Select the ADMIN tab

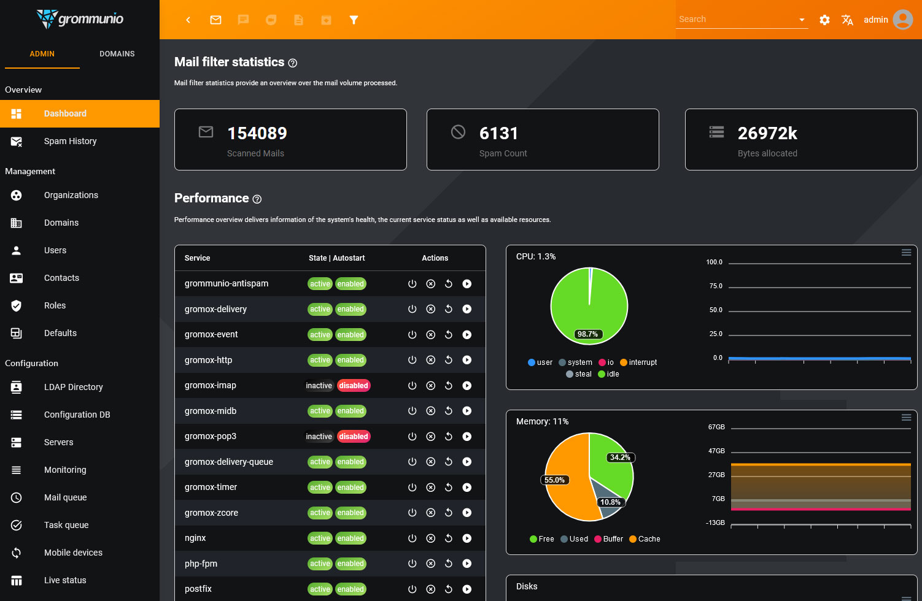click(x=42, y=54)
